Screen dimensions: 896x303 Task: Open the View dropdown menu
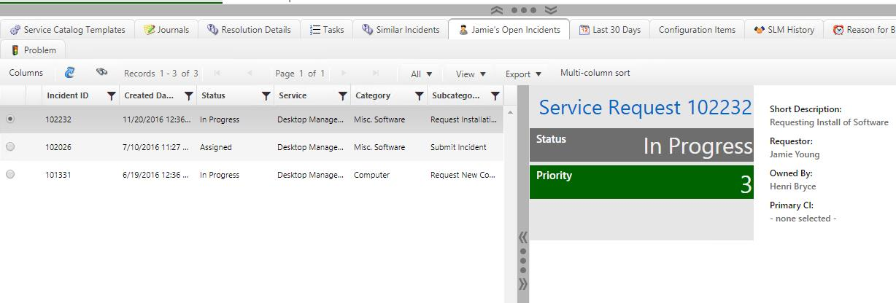coord(471,74)
